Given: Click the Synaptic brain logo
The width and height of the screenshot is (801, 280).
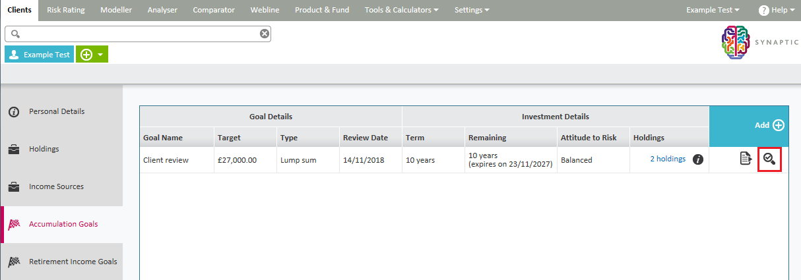Looking at the screenshot, I should 737,43.
